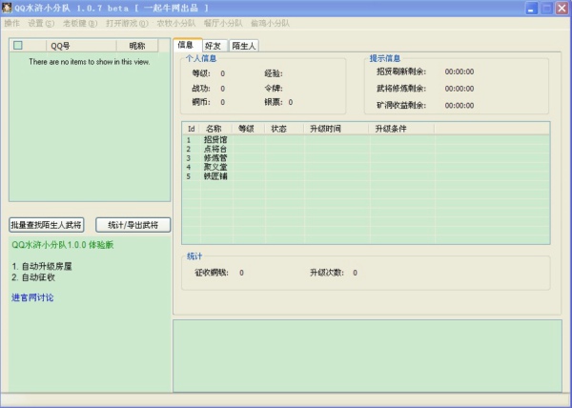Select the 修炼馆 row in the building table
572x408 pixels.
[366, 158]
